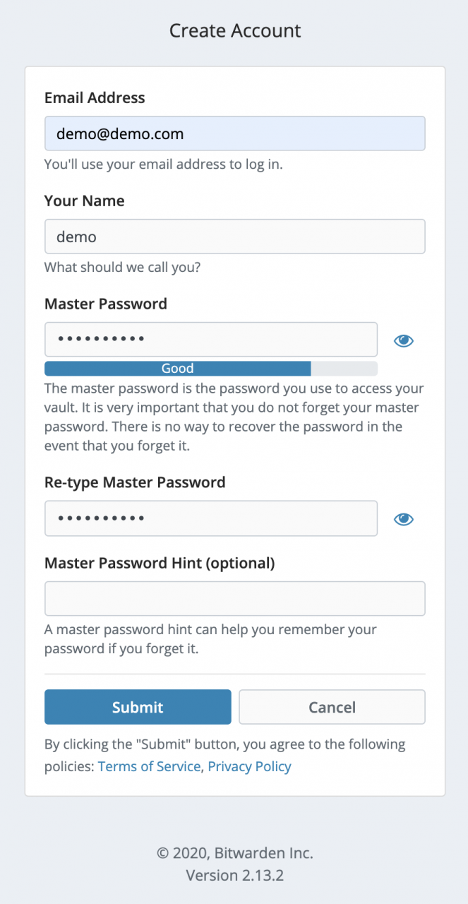This screenshot has width=468, height=904.
Task: Open the Privacy Policy link
Action: 249,766
